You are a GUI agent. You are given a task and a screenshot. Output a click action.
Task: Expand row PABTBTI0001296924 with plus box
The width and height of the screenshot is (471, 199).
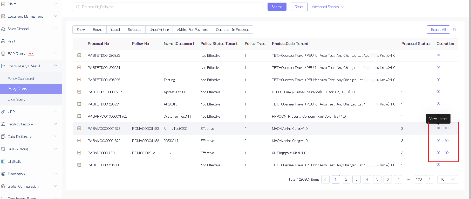79,67
